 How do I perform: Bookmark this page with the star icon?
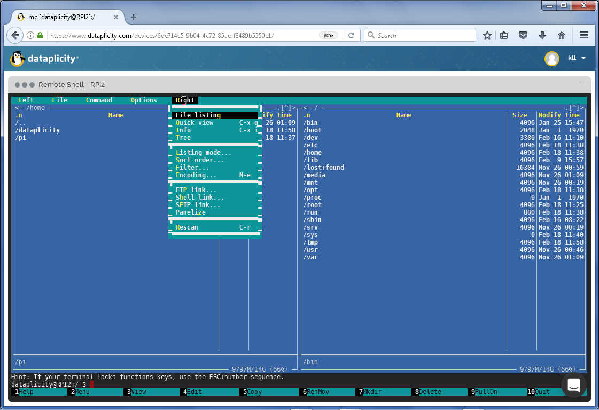tap(487, 35)
